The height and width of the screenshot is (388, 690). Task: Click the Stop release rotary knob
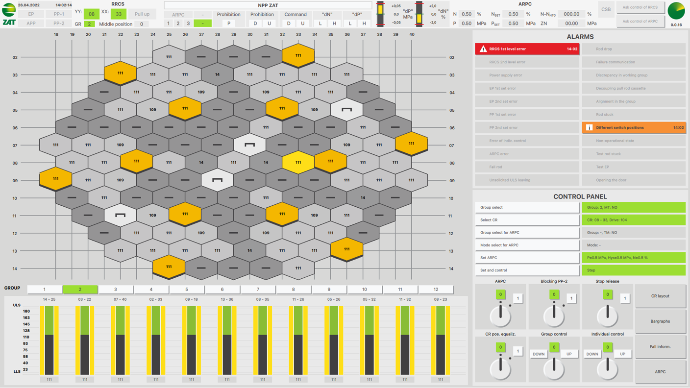pos(607,315)
